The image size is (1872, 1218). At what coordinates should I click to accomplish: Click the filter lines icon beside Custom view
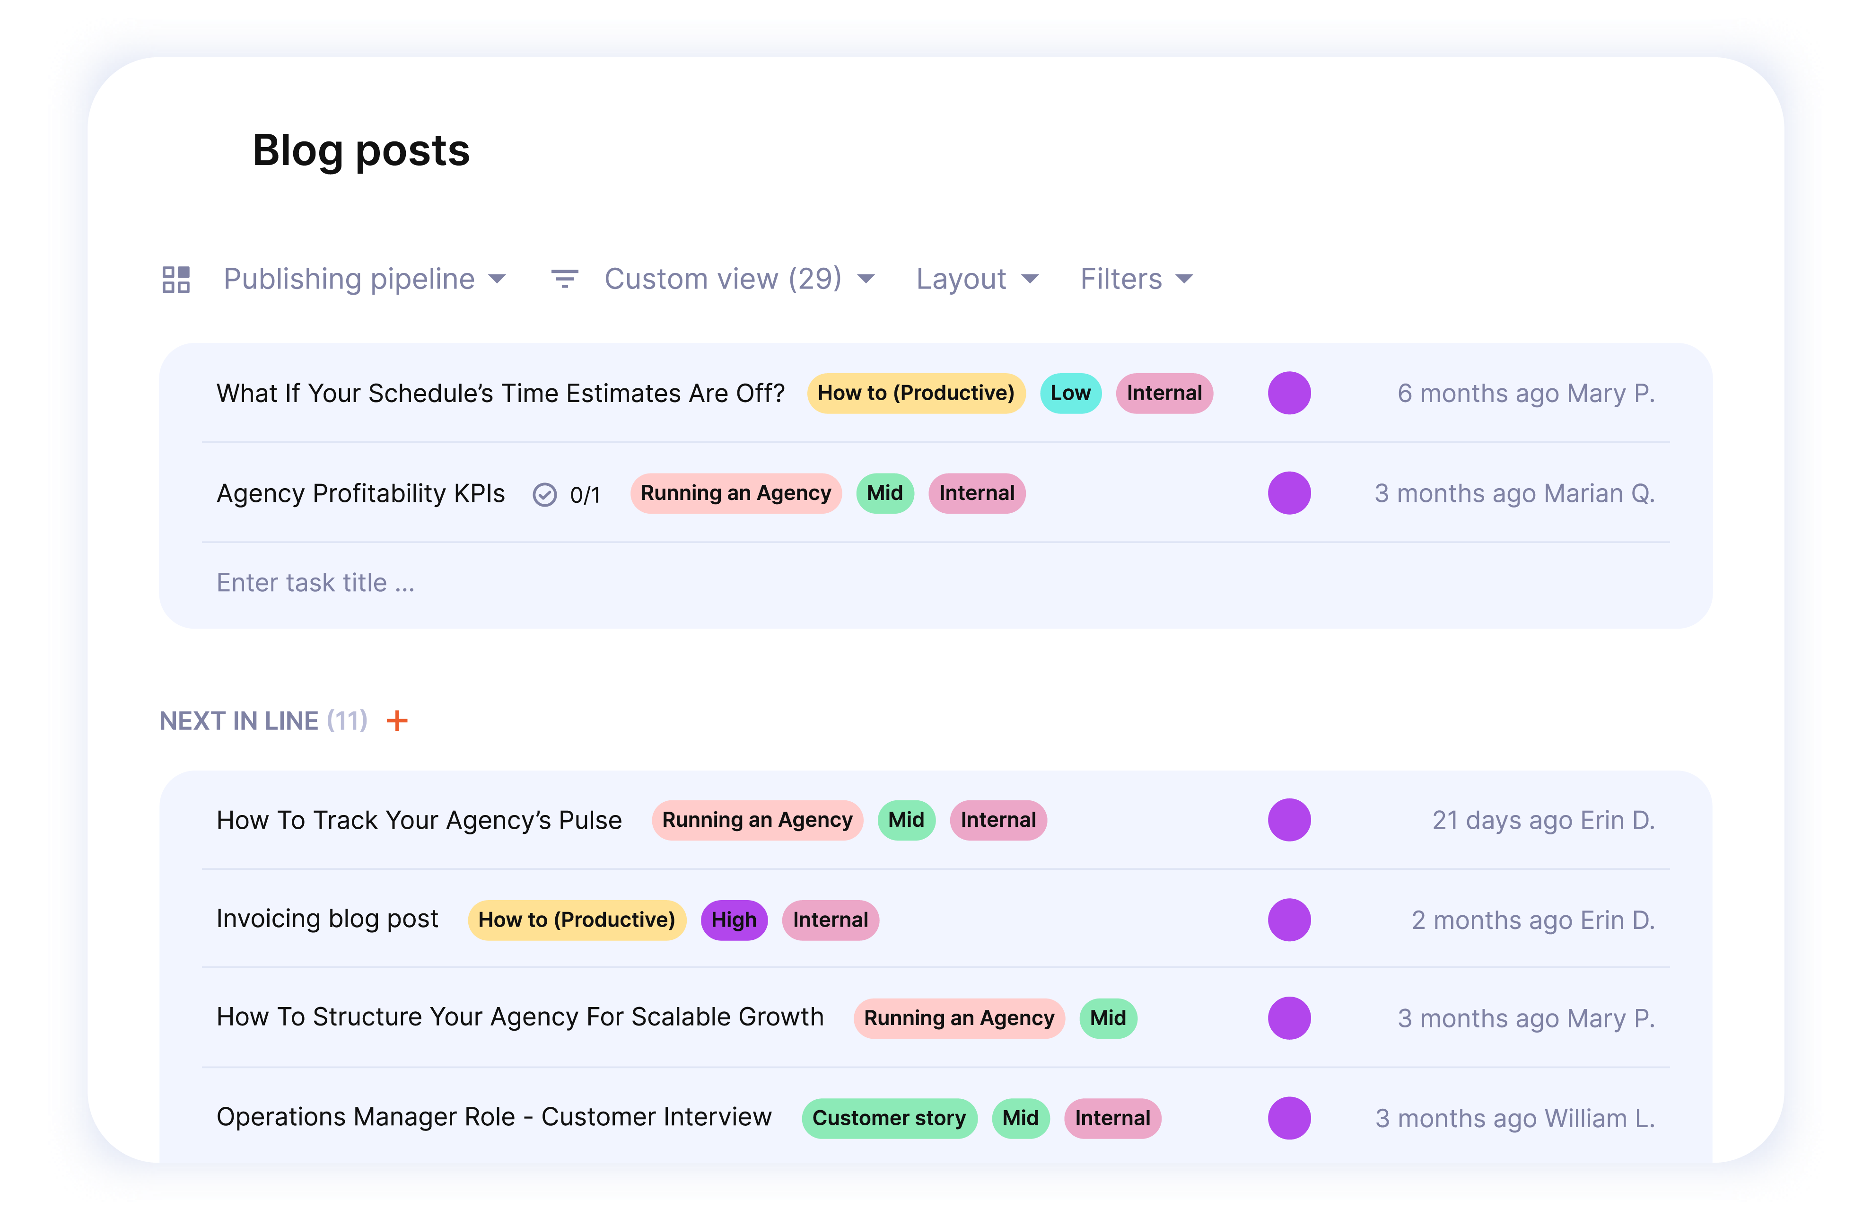click(565, 279)
